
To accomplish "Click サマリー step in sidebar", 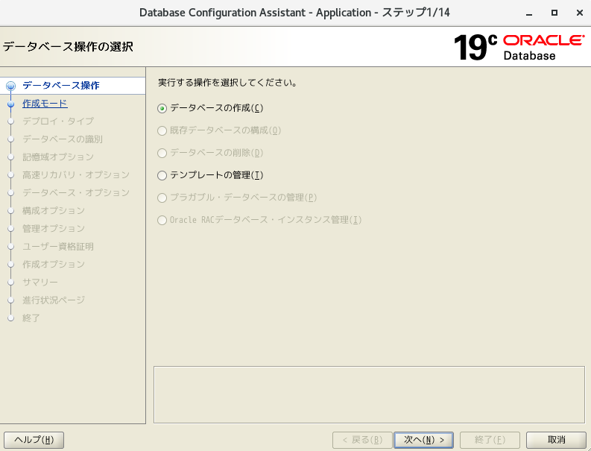I will 40,283.
